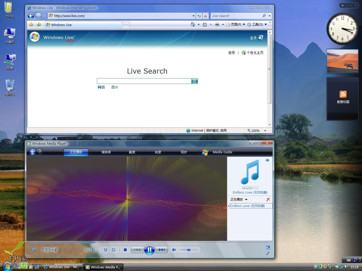
Task: Submit the Live Search page query button
Action: pyautogui.click(x=194, y=81)
